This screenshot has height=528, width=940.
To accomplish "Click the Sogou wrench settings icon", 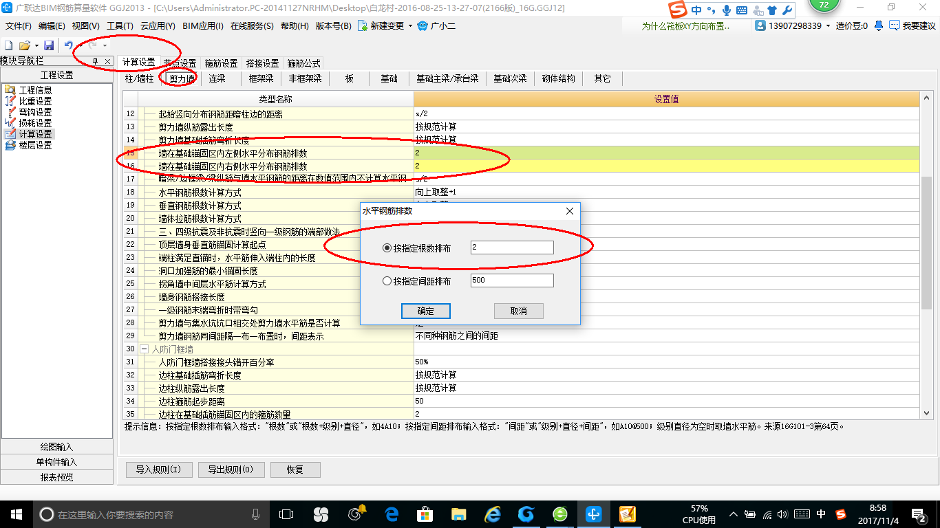I will (787, 10).
